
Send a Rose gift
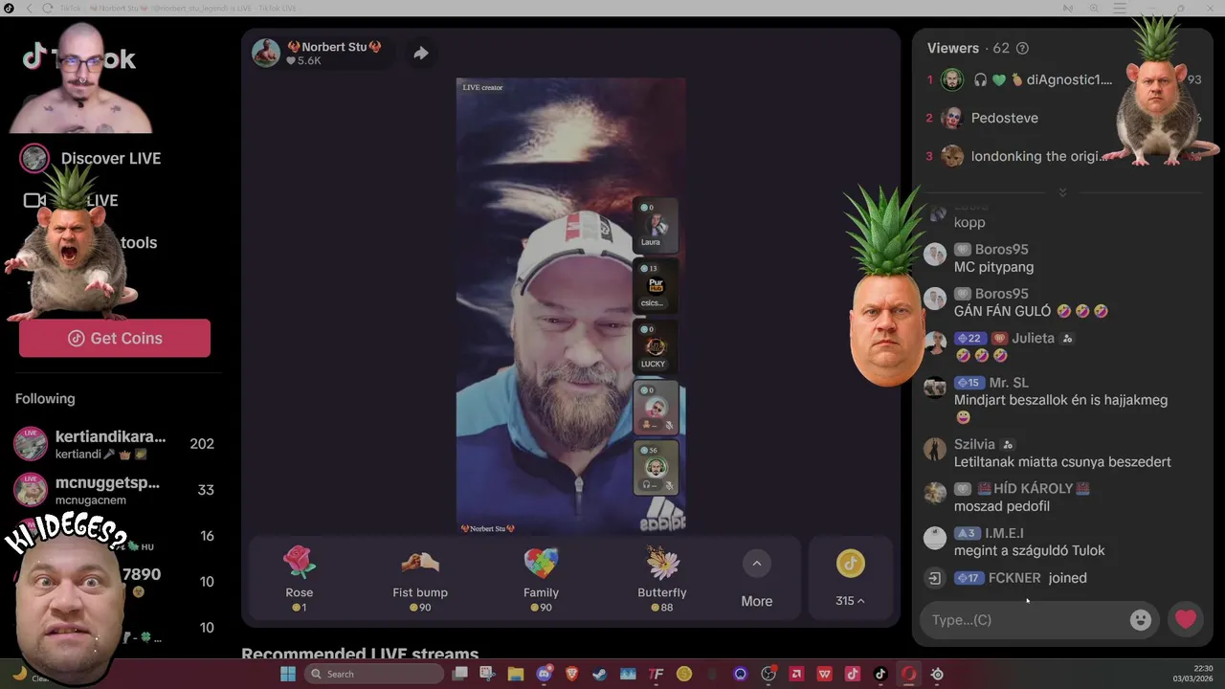(300, 578)
